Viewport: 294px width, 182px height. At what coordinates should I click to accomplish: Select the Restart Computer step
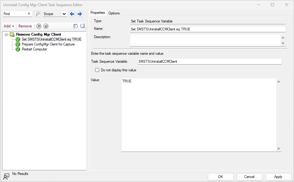34,49
